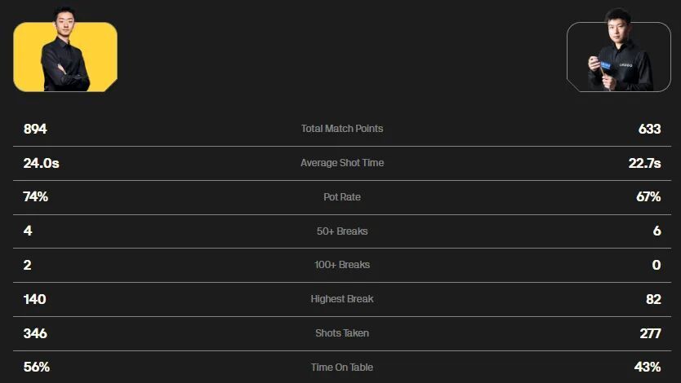Viewport: 681px width, 383px height.
Task: Click the 140 highest break value
Action: point(35,299)
